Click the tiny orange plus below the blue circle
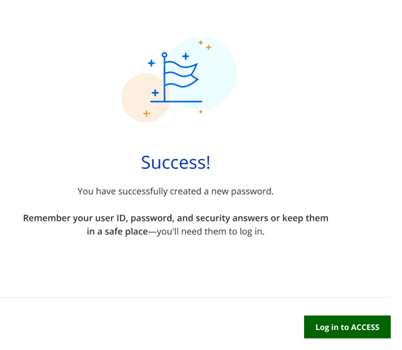402x350 pixels. pyautogui.click(x=200, y=112)
